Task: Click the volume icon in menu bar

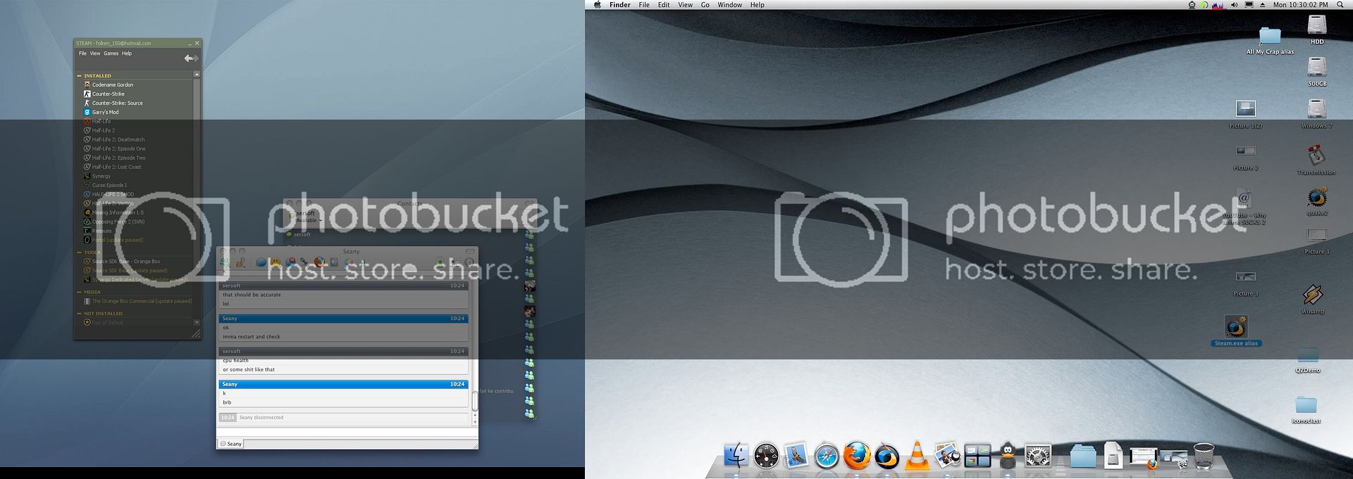Action: tap(1234, 5)
